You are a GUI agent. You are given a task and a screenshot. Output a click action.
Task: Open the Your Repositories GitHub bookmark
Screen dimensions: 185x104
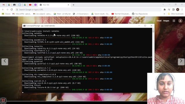point(140,14)
